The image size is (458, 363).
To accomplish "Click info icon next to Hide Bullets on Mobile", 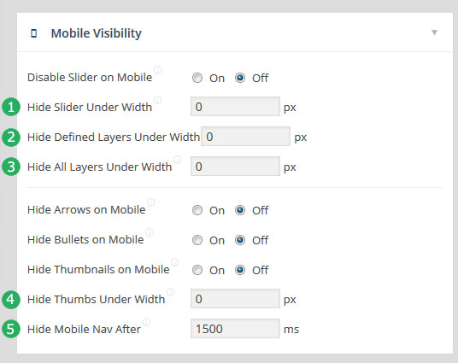I will click(x=150, y=232).
